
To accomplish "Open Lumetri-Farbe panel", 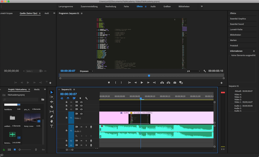I will point(236,29).
